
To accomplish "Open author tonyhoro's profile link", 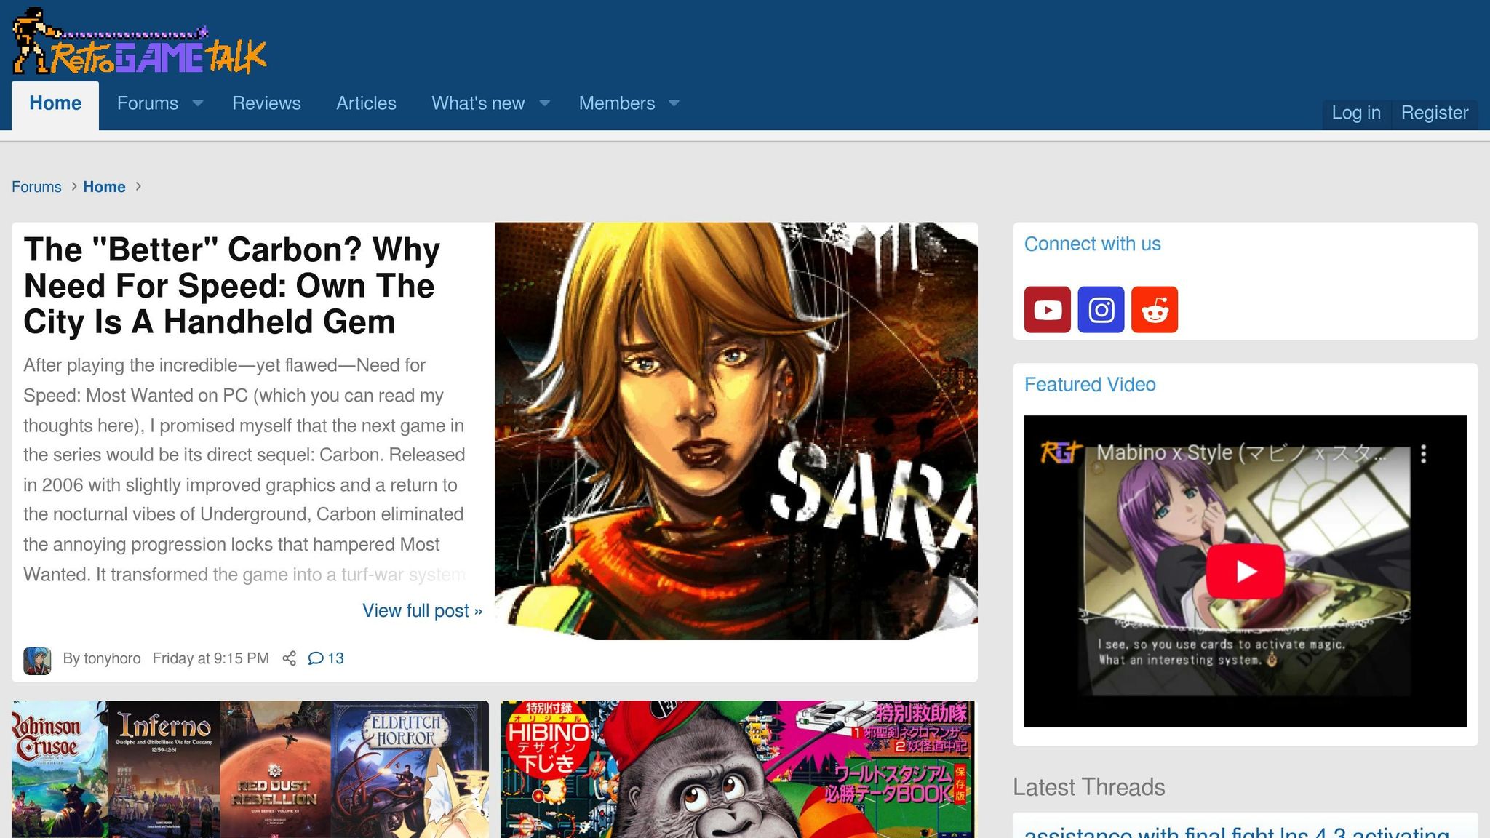I will [x=112, y=658].
